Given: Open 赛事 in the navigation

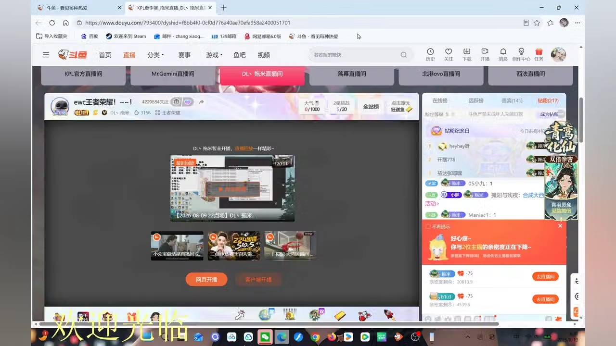Looking at the screenshot, I should [184, 55].
